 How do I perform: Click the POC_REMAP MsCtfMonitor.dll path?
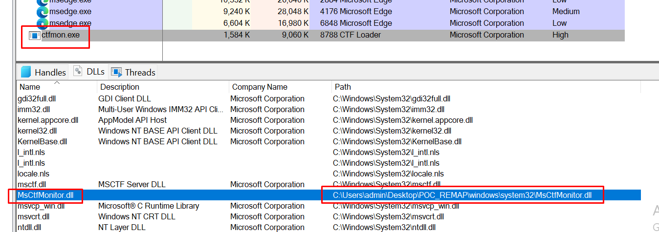(x=462, y=195)
